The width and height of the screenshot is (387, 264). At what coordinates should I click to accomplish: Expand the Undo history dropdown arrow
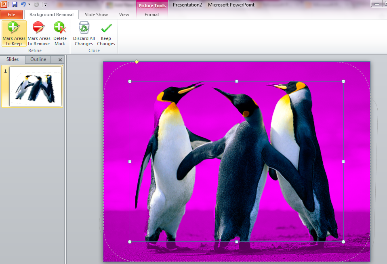point(29,5)
